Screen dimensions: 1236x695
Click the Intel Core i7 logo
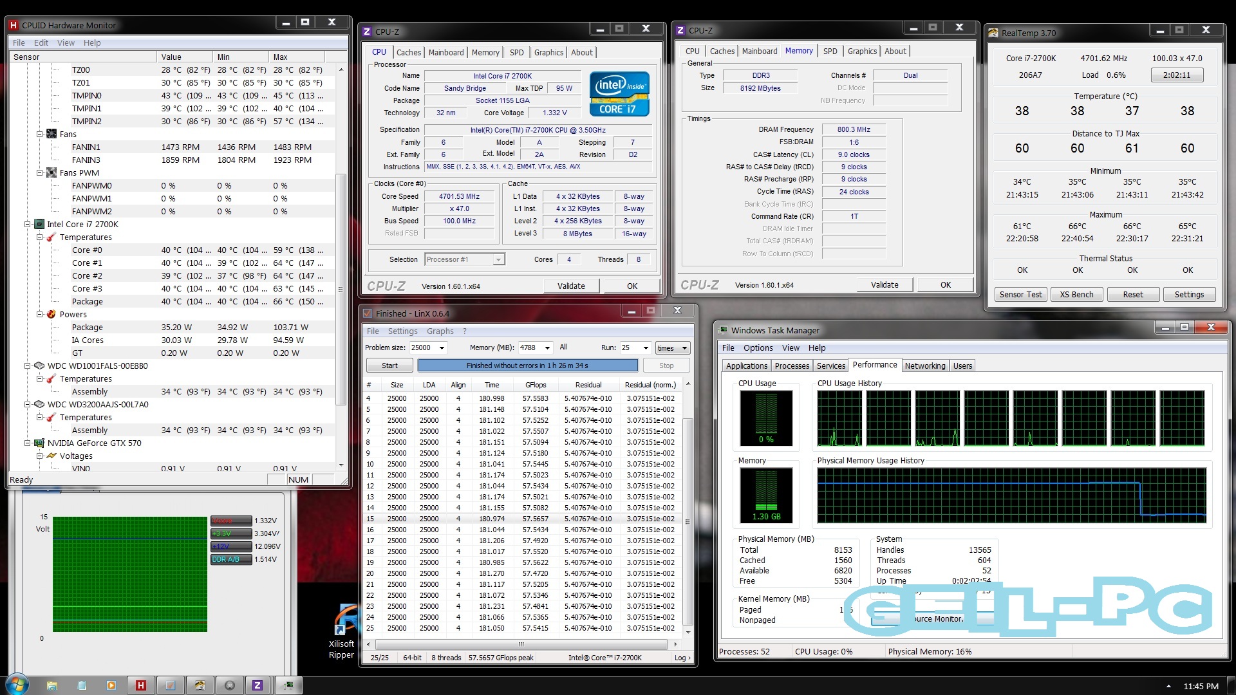(619, 94)
